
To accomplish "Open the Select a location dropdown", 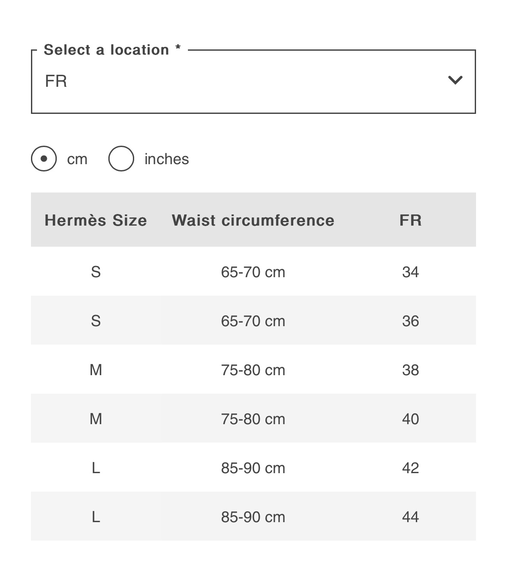I will pyautogui.click(x=253, y=82).
